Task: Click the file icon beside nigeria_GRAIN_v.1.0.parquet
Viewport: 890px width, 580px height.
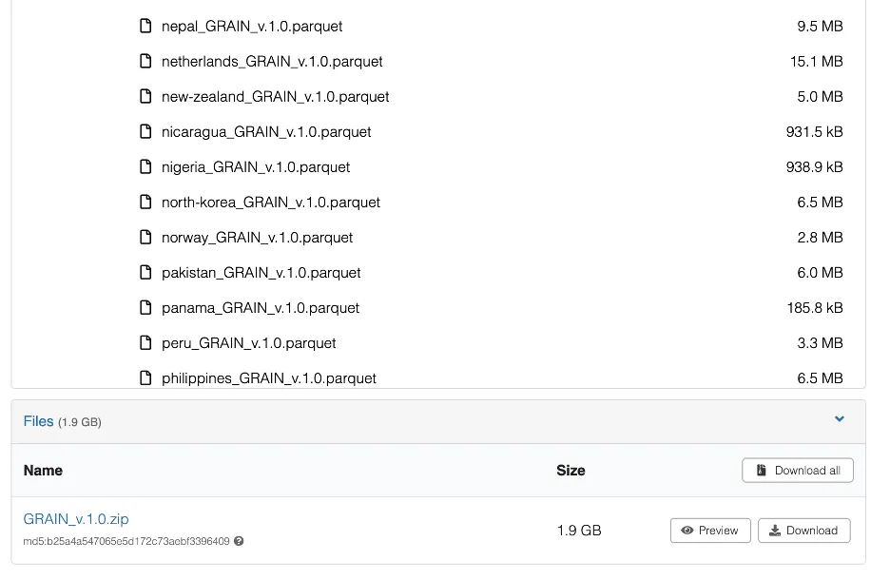Action: (145, 166)
